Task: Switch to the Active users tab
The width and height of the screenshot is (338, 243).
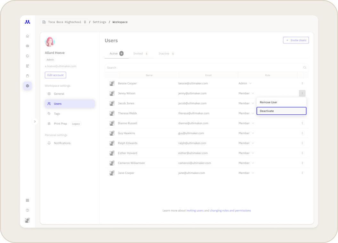Action: coord(117,54)
